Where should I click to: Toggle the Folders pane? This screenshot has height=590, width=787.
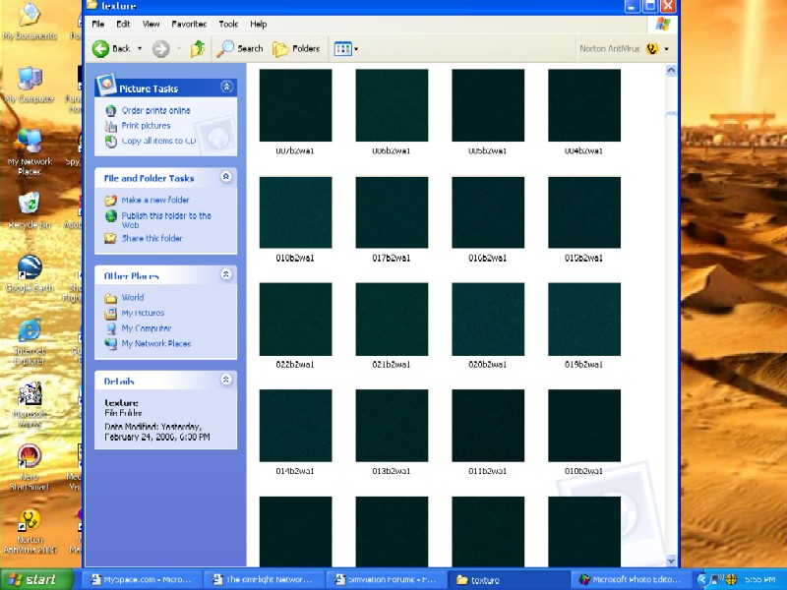(296, 48)
